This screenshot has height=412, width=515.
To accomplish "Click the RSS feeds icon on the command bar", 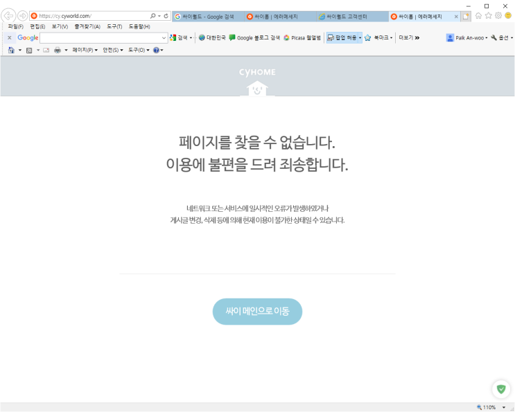I will point(29,50).
